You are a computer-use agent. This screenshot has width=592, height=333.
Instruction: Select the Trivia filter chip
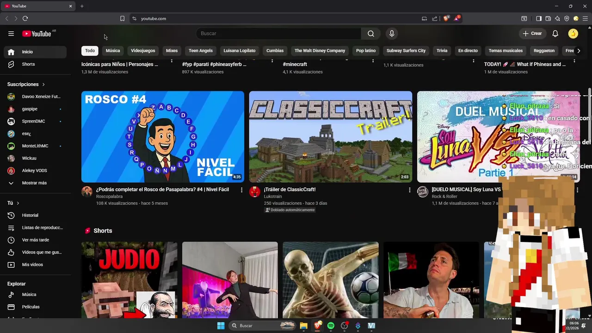click(442, 50)
